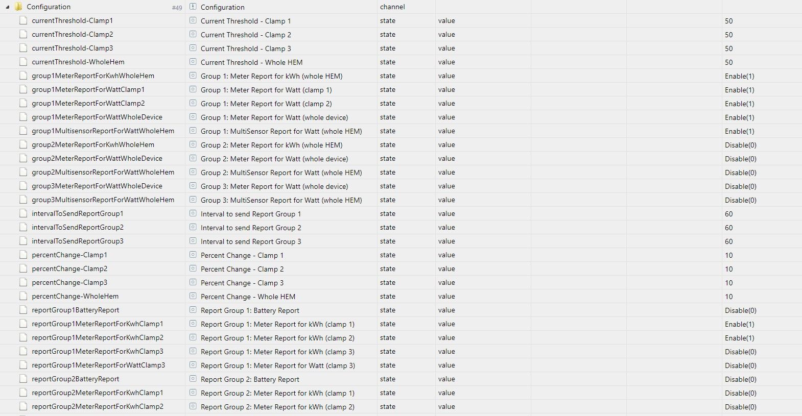Click state icon beside Current Threshold - Clamp 3
This screenshot has height=416, width=802.
coord(193,48)
